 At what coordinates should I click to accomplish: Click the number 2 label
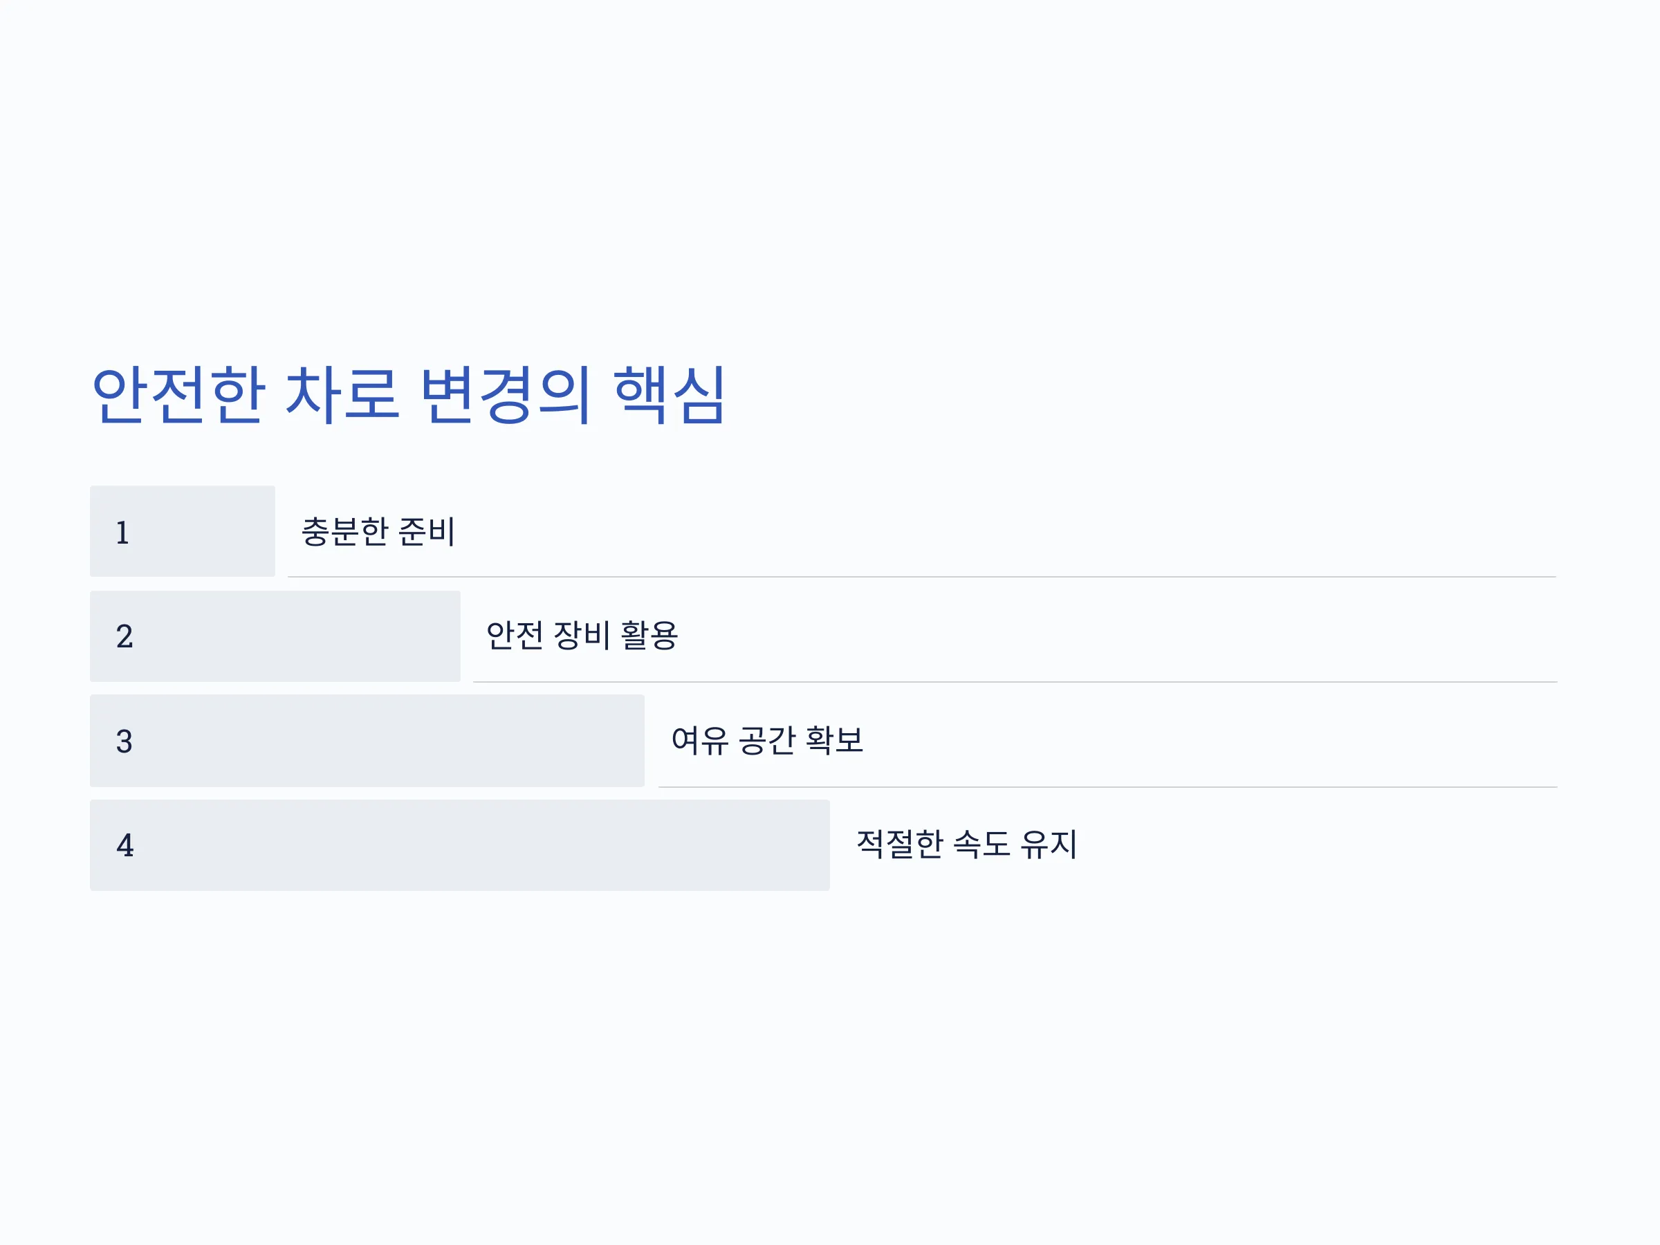[x=124, y=636]
